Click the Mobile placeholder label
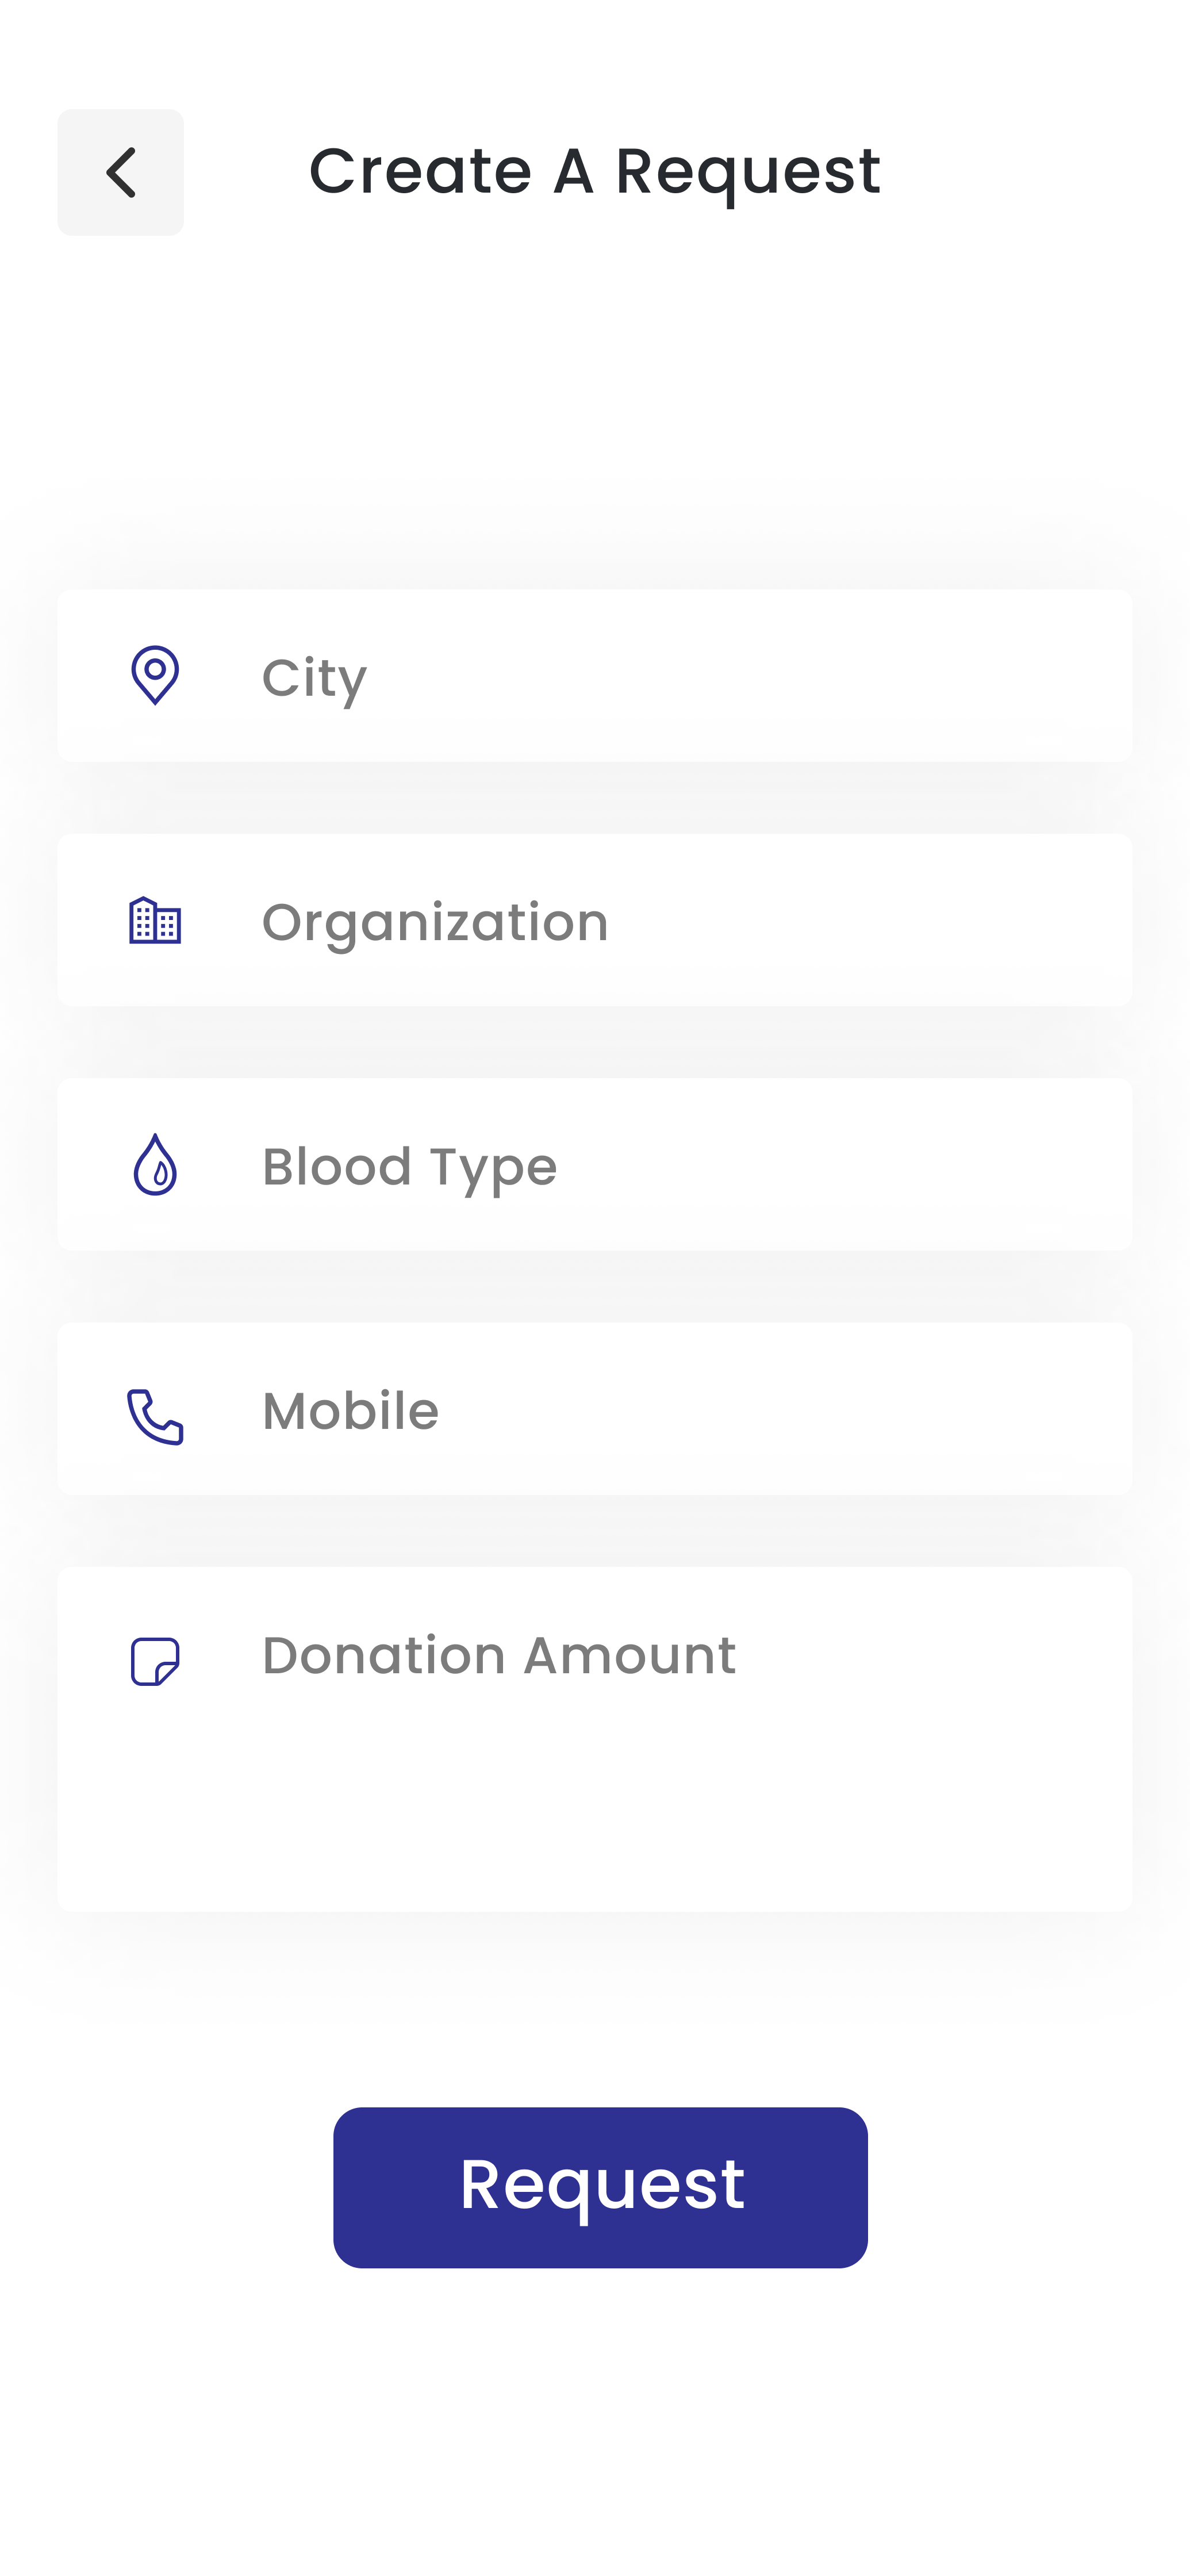 351,1411
